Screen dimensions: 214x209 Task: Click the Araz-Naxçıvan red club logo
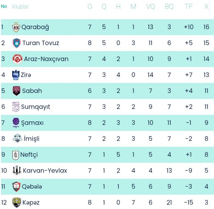pos(17,59)
